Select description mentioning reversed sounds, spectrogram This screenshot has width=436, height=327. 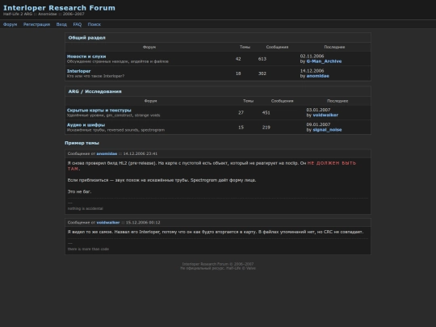(115, 130)
